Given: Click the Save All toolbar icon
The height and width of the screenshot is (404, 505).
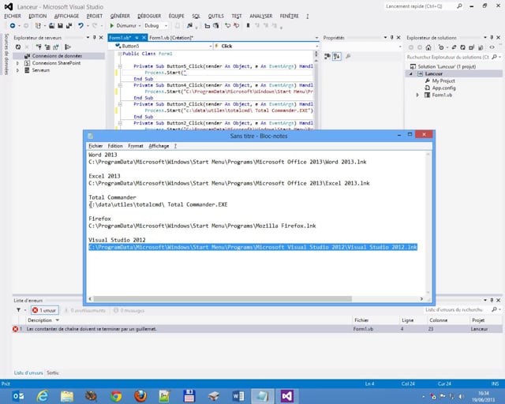Looking at the screenshot, I should [x=69, y=25].
